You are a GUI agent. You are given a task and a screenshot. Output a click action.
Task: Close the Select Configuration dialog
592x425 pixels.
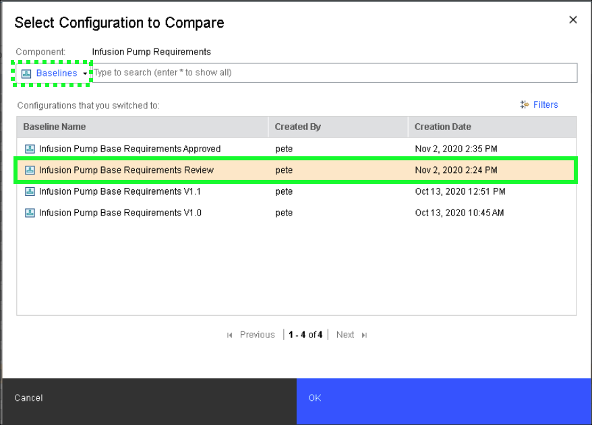pyautogui.click(x=573, y=20)
